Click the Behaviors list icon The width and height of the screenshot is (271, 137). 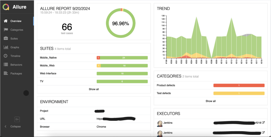click(6, 65)
